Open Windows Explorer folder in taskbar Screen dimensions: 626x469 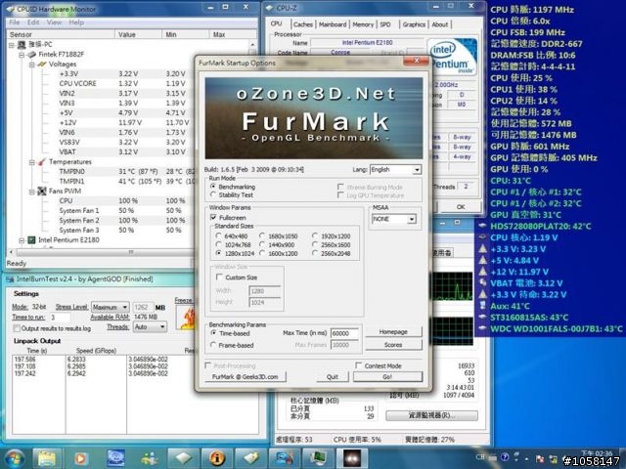pyautogui.click(x=47, y=458)
